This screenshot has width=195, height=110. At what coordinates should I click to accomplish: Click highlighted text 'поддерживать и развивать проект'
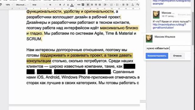click(71, 55)
